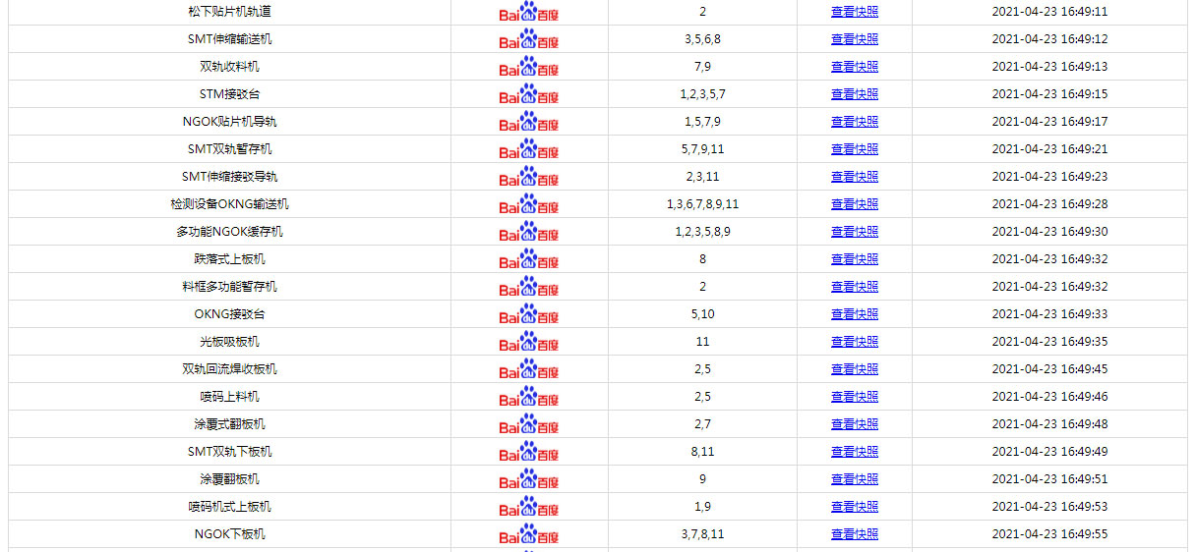Click timestamp 2021-04-23 16:49:21
Image resolution: width=1196 pixels, height=552 pixels.
(x=1049, y=149)
